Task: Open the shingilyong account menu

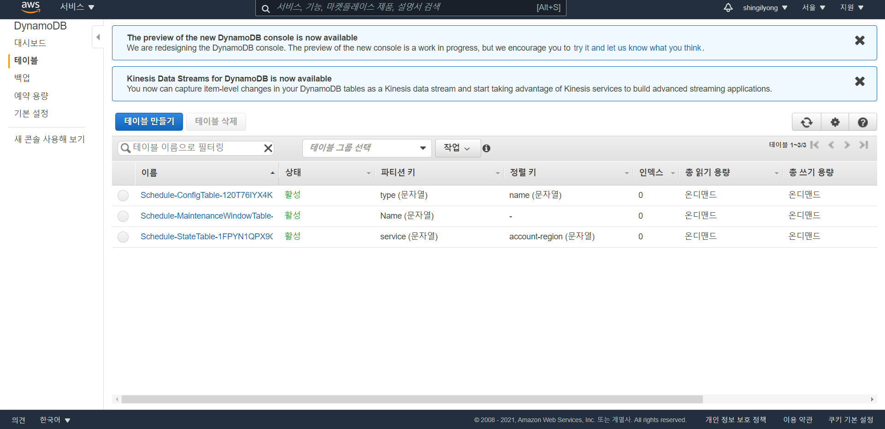Action: coord(765,7)
